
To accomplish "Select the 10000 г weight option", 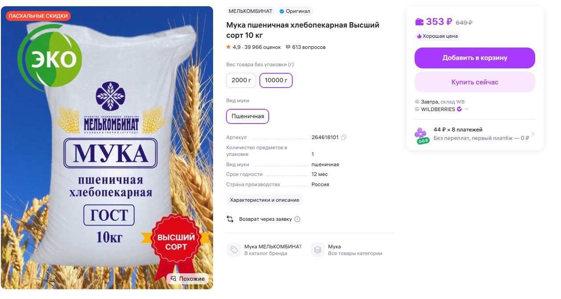I will (x=276, y=80).
